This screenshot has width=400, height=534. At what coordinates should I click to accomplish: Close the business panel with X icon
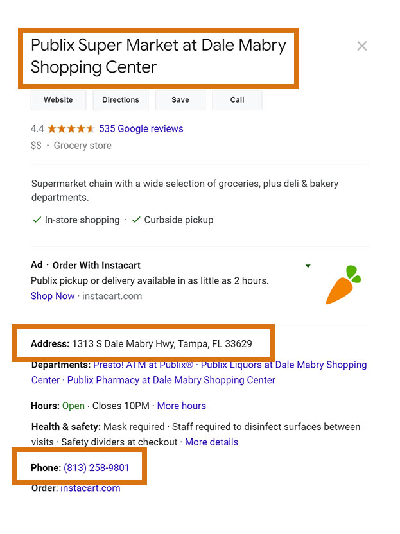click(362, 46)
